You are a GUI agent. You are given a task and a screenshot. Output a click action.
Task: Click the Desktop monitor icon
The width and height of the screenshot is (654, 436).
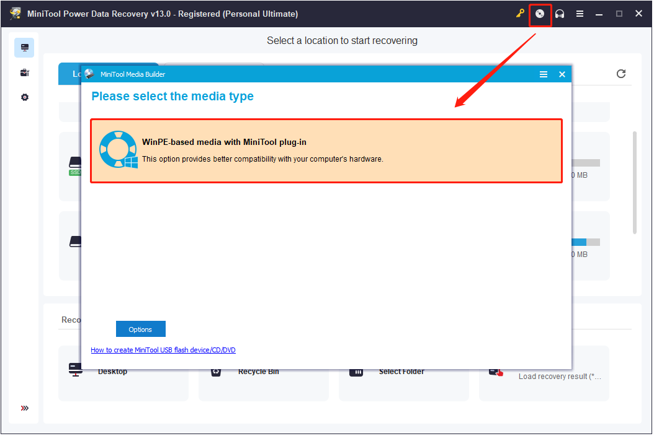click(x=76, y=369)
